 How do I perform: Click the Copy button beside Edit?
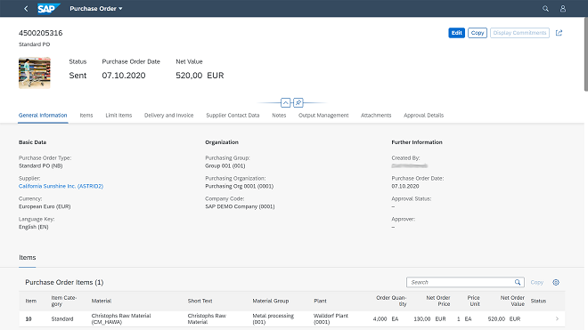pyautogui.click(x=478, y=33)
